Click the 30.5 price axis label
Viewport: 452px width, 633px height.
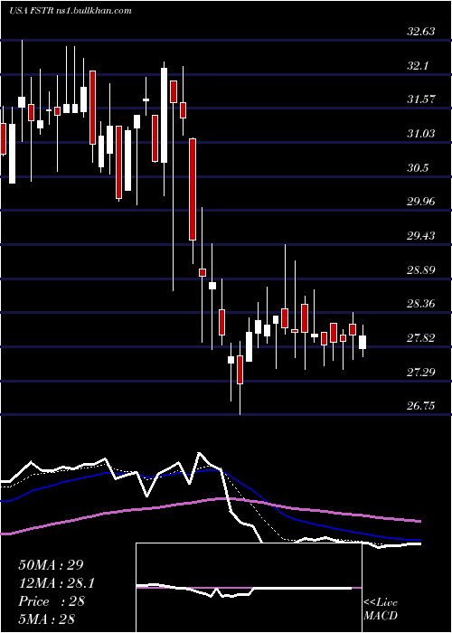pos(418,167)
